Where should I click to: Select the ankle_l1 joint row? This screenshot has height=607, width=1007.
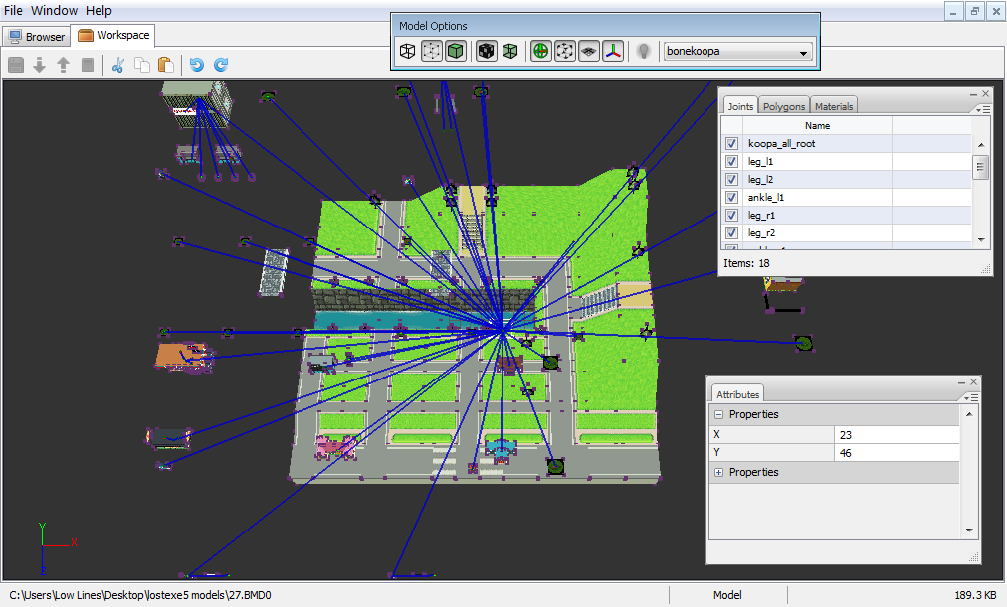click(x=847, y=198)
